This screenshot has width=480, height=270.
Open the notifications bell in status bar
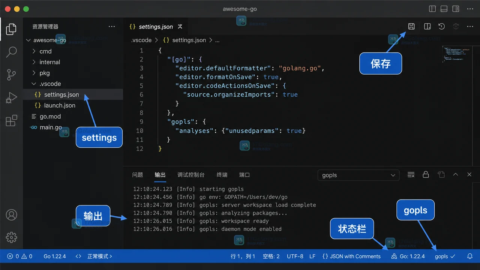[x=470, y=256]
